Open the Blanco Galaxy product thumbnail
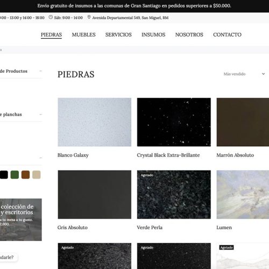This screenshot has height=269, width=269. point(95,122)
